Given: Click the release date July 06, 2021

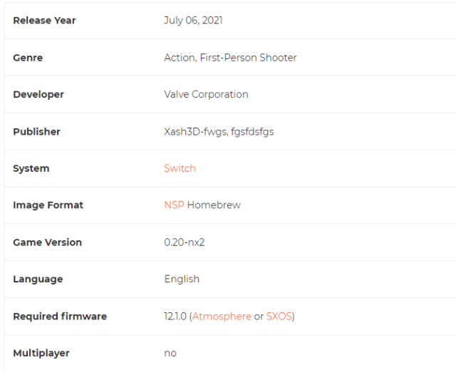Looking at the screenshot, I should point(193,21).
